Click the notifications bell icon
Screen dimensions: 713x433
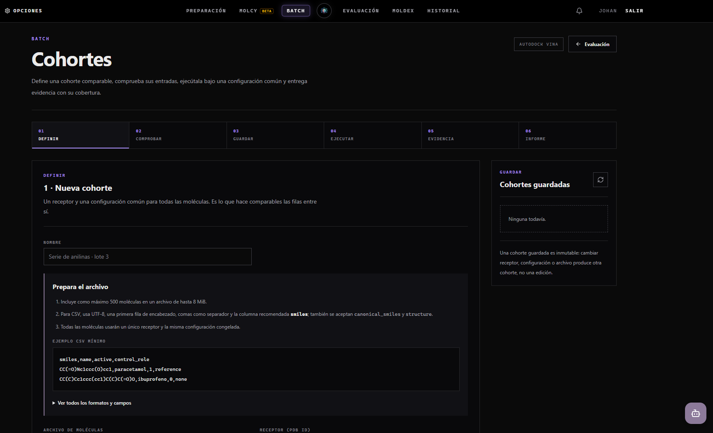pos(579,11)
